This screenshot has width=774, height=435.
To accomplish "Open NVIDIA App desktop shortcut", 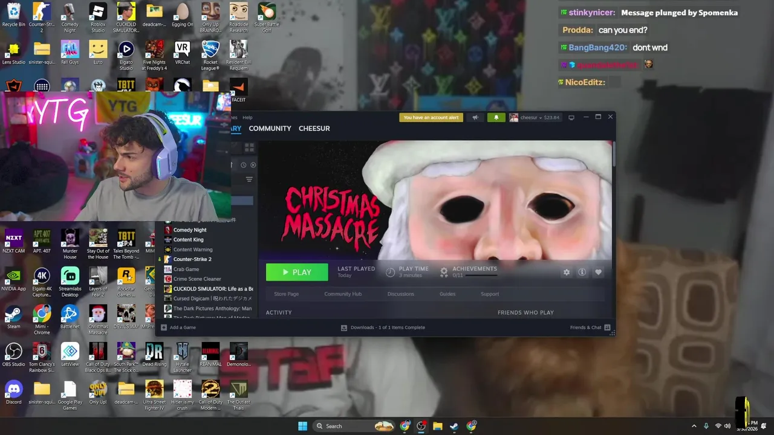I will (x=13, y=279).
